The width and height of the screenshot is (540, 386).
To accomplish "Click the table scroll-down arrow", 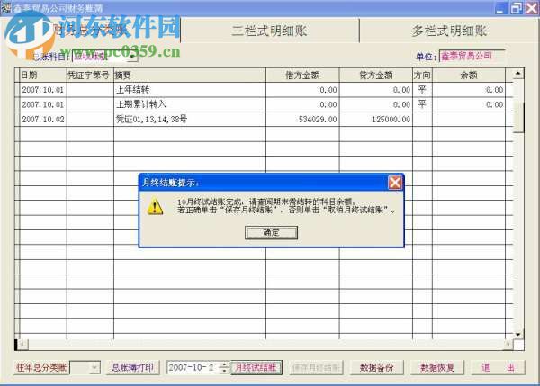I will pos(518,334).
